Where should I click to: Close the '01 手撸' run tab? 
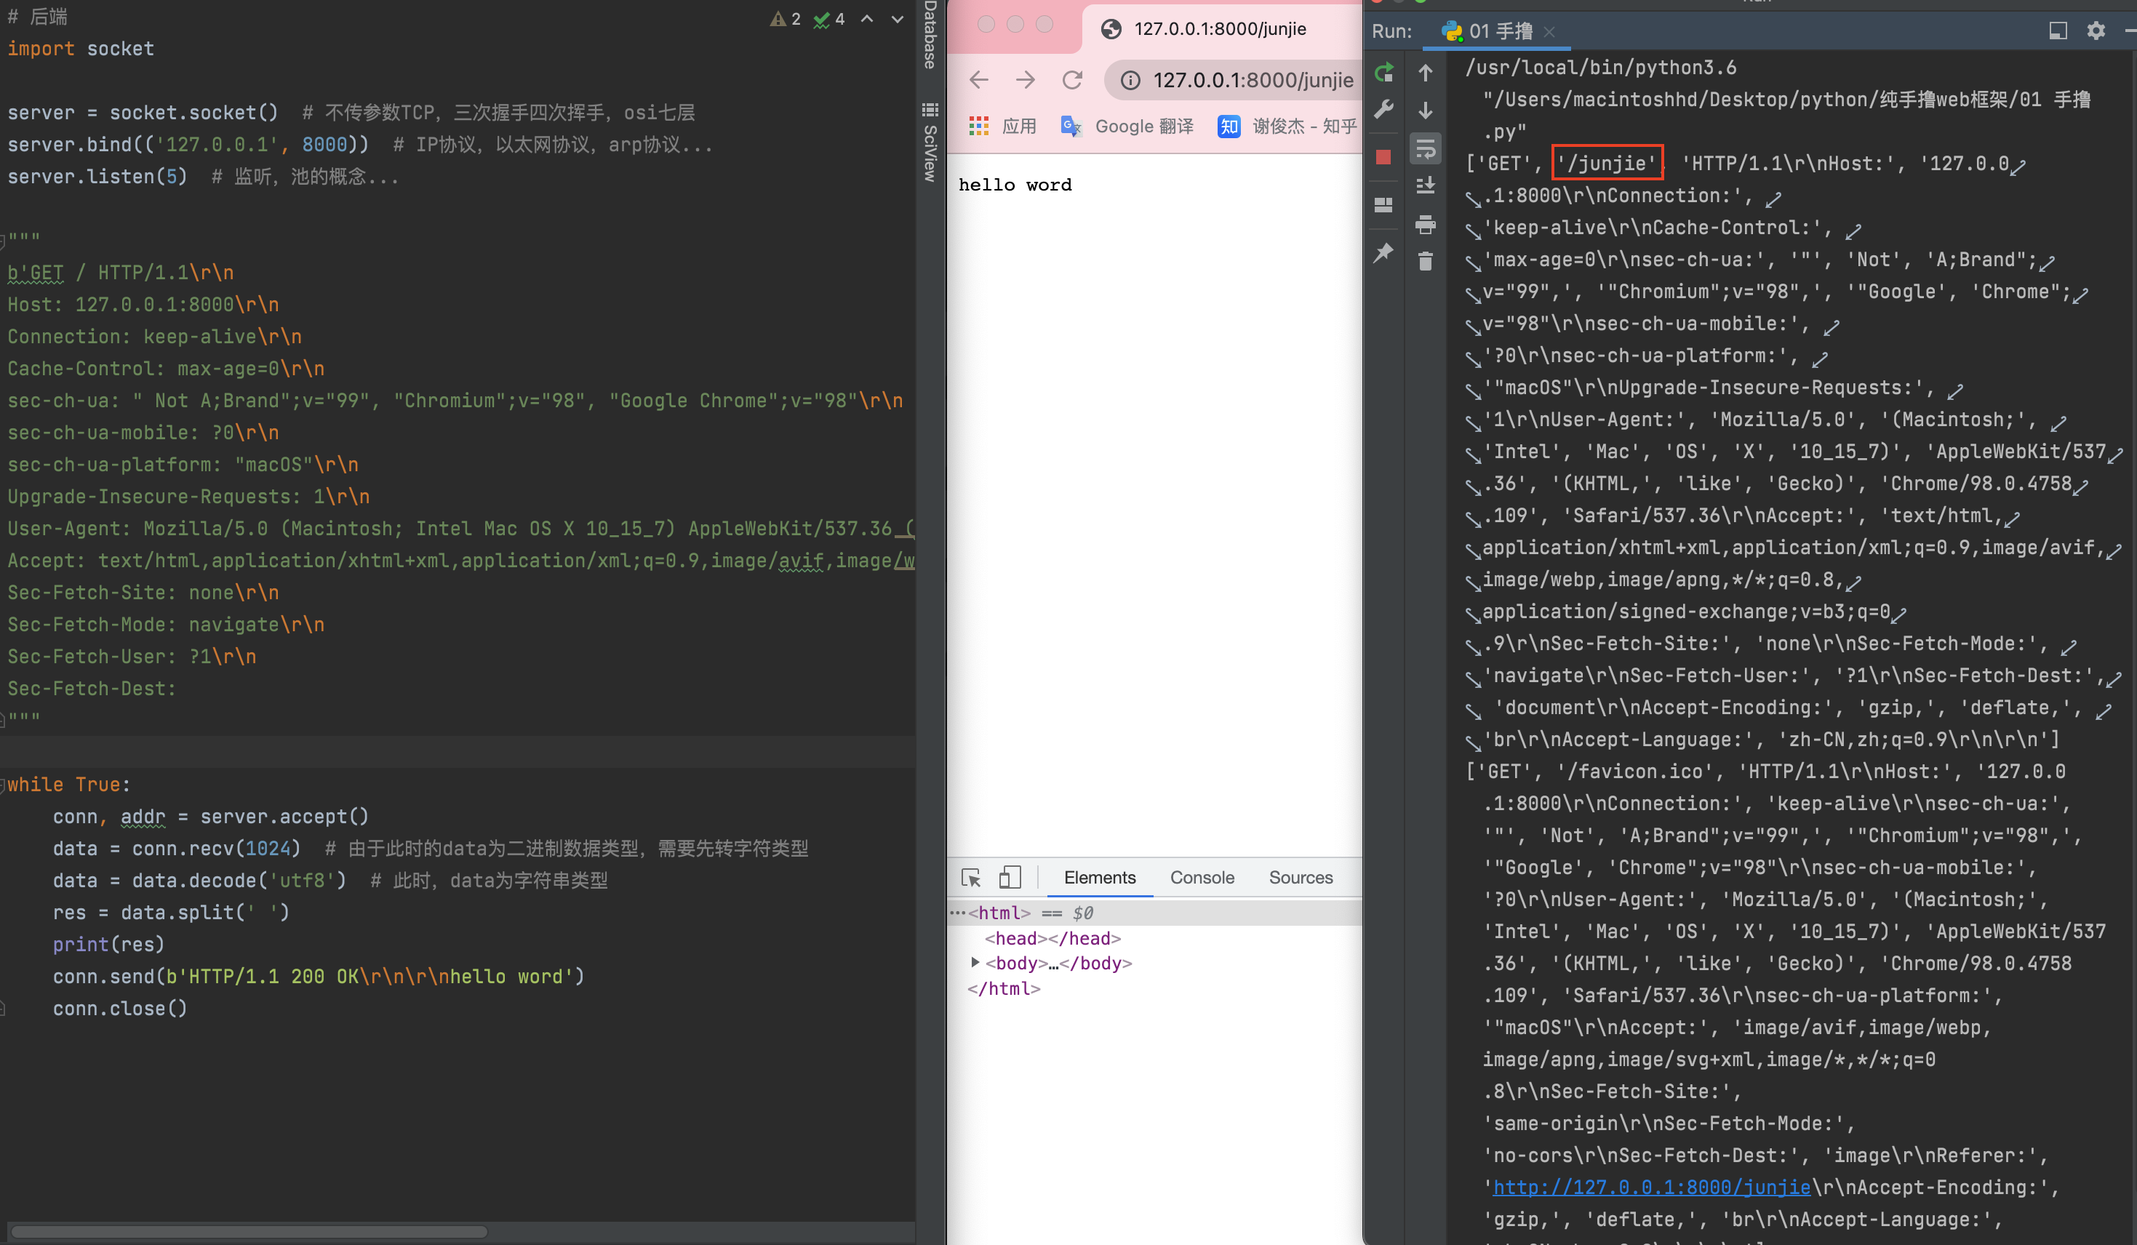pos(1549,31)
